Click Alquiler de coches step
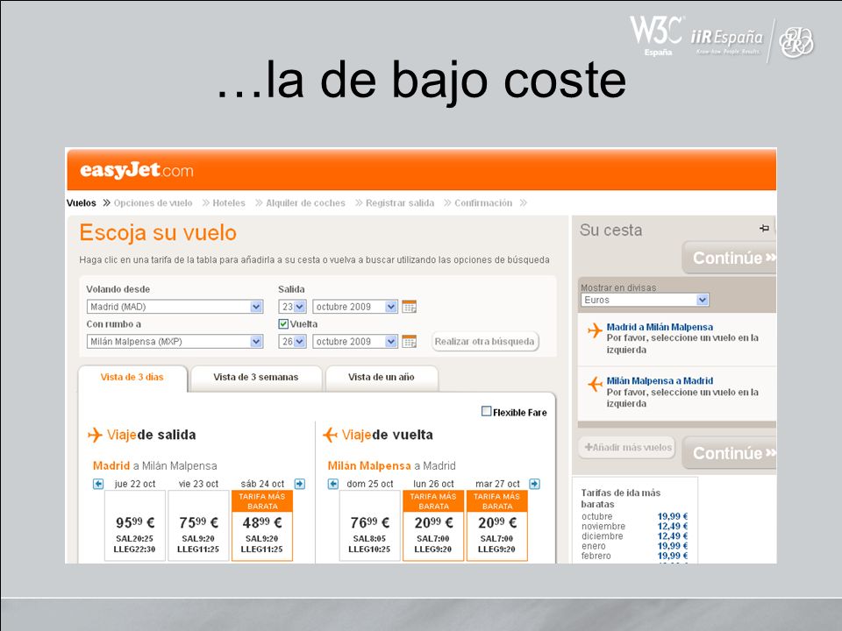The image size is (842, 631). (305, 203)
